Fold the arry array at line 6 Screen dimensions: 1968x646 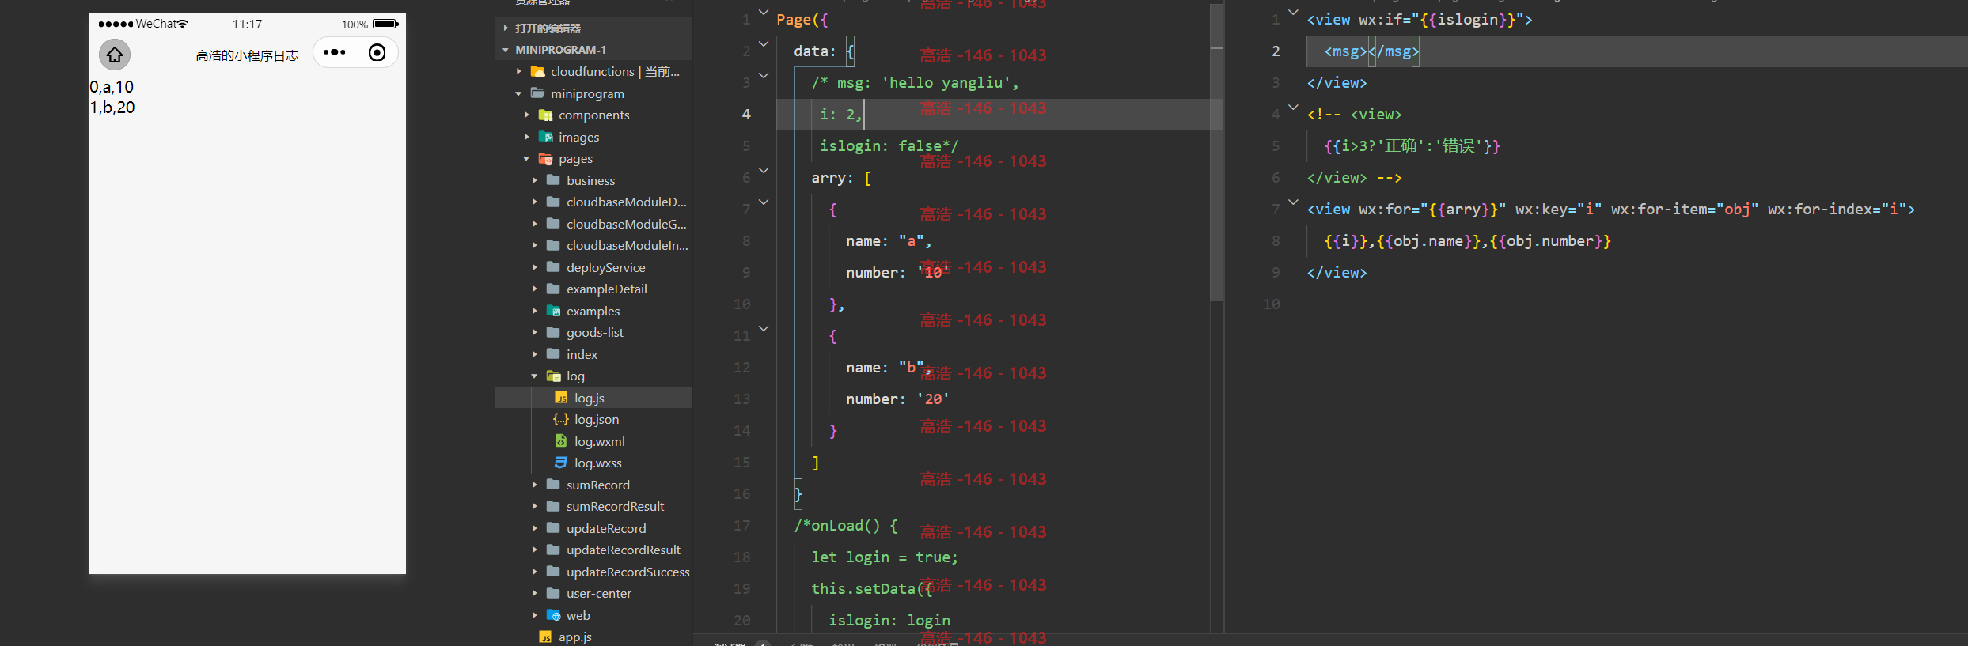coord(764,170)
